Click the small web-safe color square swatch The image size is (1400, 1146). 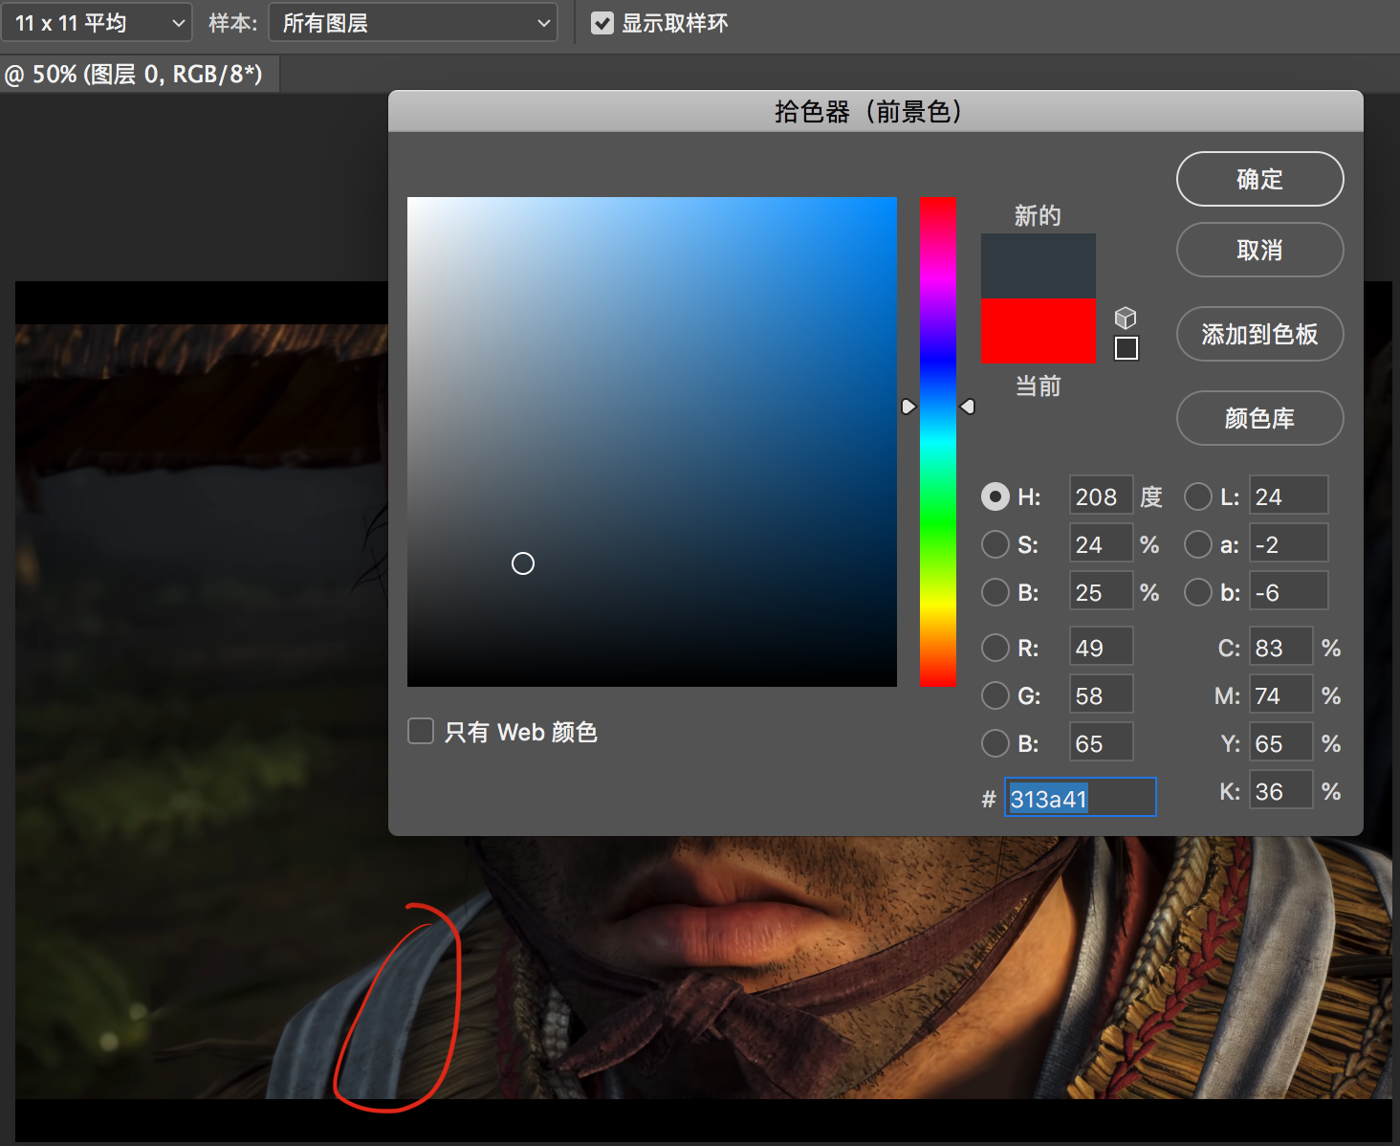[x=1127, y=349]
